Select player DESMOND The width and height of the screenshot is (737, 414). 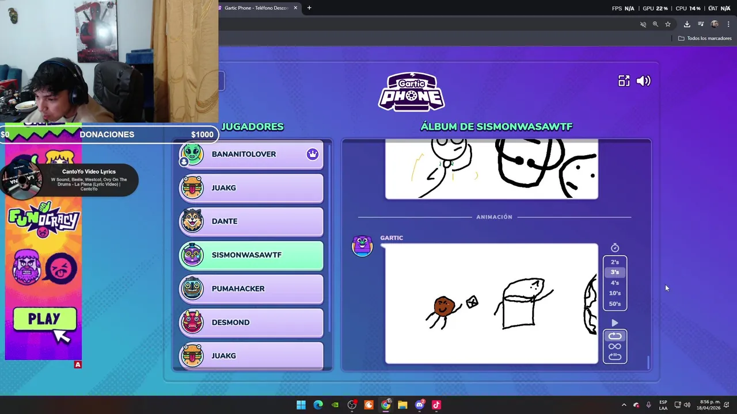click(x=251, y=323)
